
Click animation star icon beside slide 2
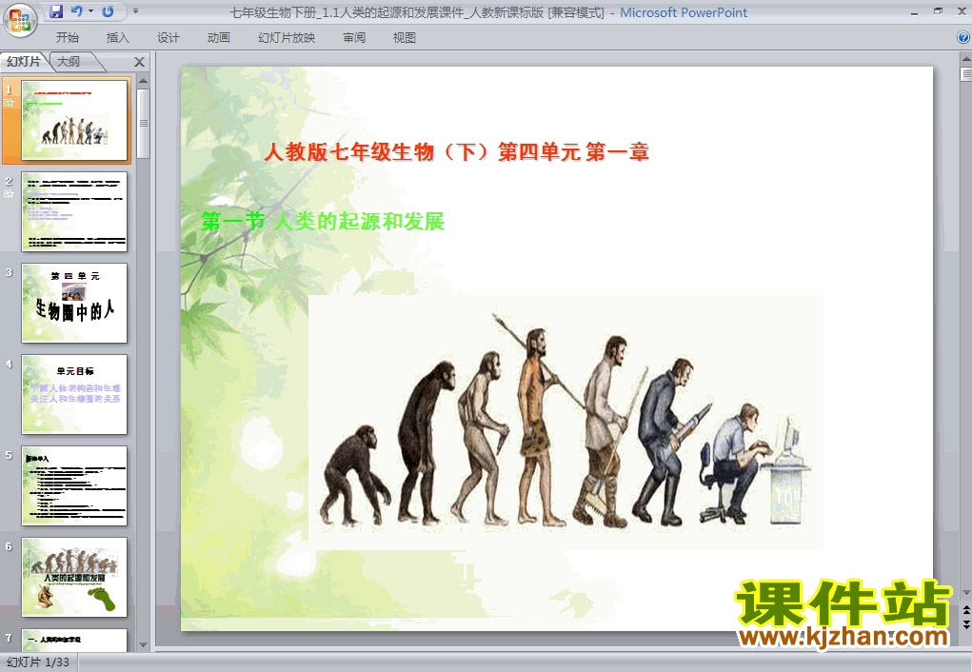tap(9, 194)
